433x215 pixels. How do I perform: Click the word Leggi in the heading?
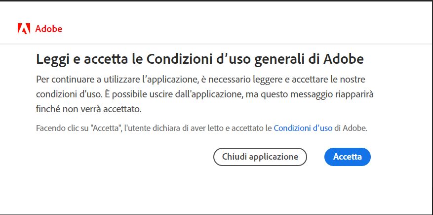[52, 59]
